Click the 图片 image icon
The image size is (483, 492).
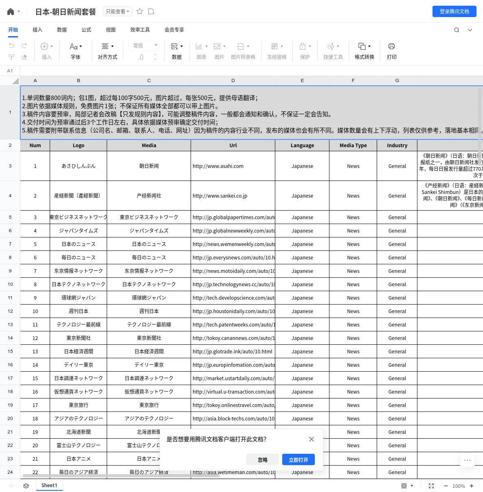(x=217, y=46)
